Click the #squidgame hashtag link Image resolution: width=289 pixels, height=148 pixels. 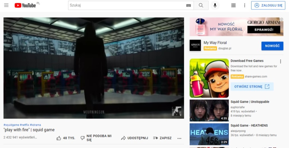point(11,125)
